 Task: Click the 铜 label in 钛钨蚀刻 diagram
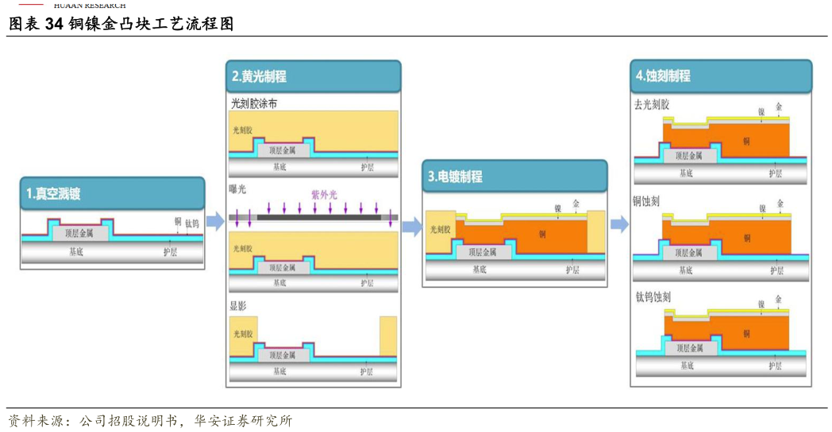coord(746,334)
